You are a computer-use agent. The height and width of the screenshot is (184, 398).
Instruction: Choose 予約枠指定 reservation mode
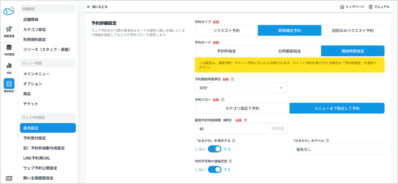(x=226, y=51)
